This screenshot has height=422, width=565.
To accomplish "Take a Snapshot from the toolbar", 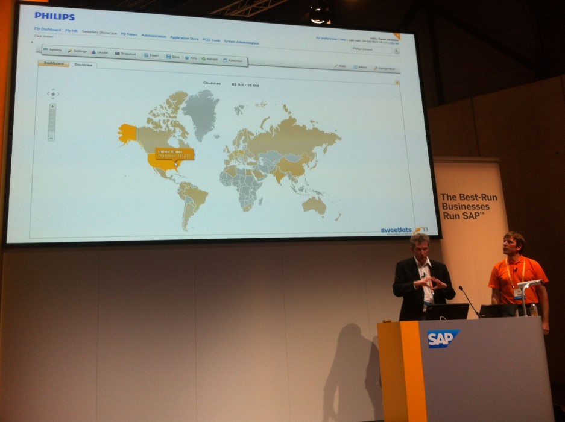I will click(125, 54).
